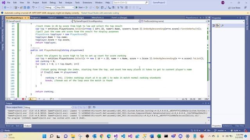Click the feedback icon at top right
This screenshot has width=250, height=140.
tap(245, 8)
